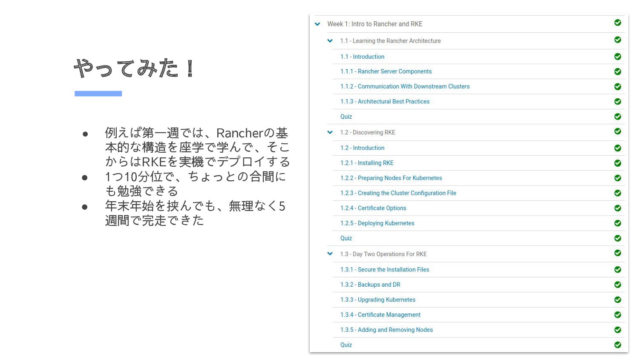Click the completion check for the 1.1 Quiz
Viewport: 639px width, 359px height.
coord(618,117)
